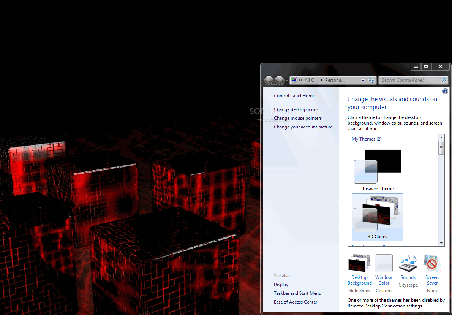Click the Control Panel icon in address bar
Viewport: 452px width, 315px height.
294,80
